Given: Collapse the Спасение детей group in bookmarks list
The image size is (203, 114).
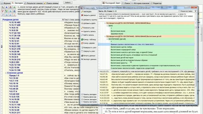Looking at the screenshot, I should [6, 73].
